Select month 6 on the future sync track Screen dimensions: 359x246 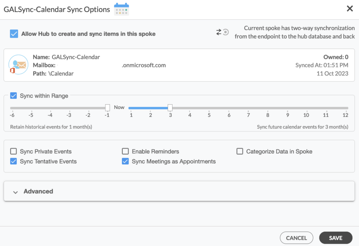click(229, 108)
